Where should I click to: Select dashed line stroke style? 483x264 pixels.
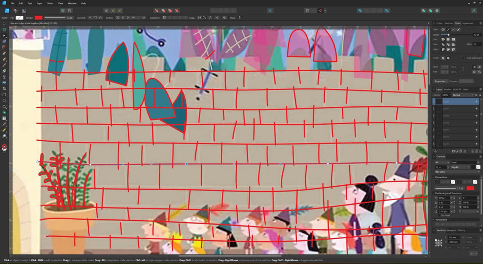(453, 29)
